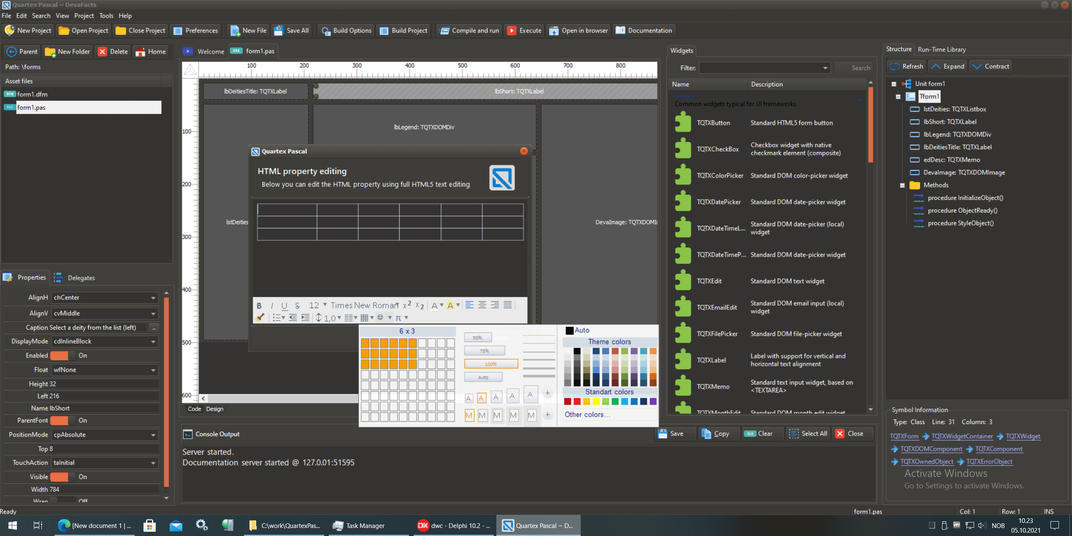The height and width of the screenshot is (536, 1072).
Task: Click the Select All console button
Action: (x=808, y=433)
